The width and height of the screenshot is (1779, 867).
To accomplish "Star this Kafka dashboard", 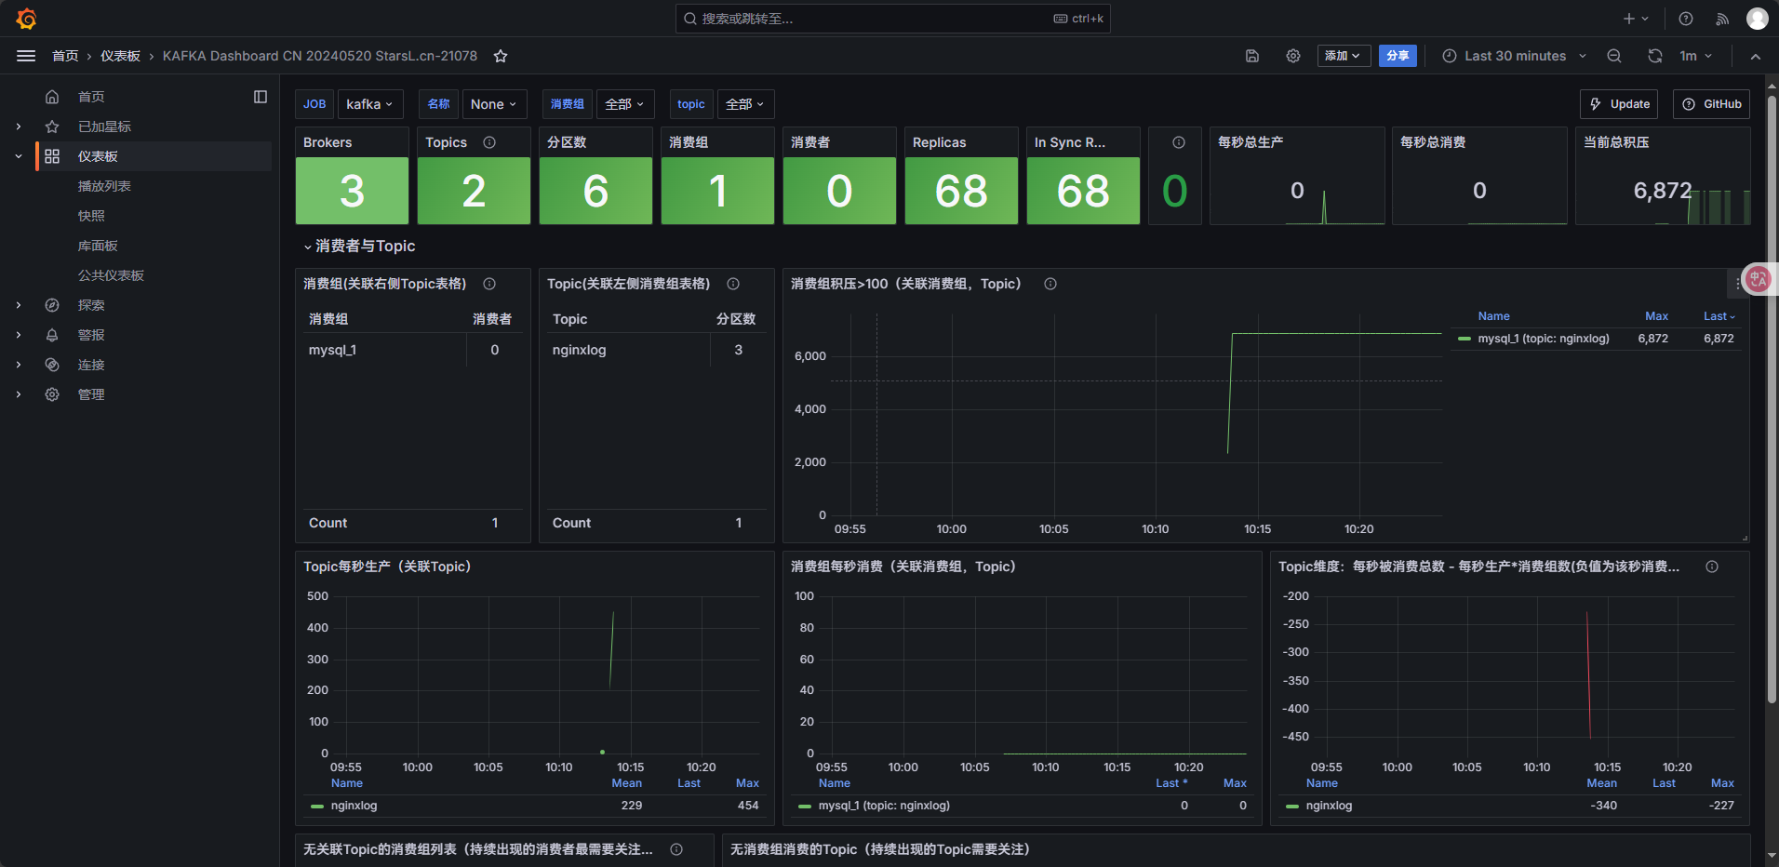I will 501,56.
